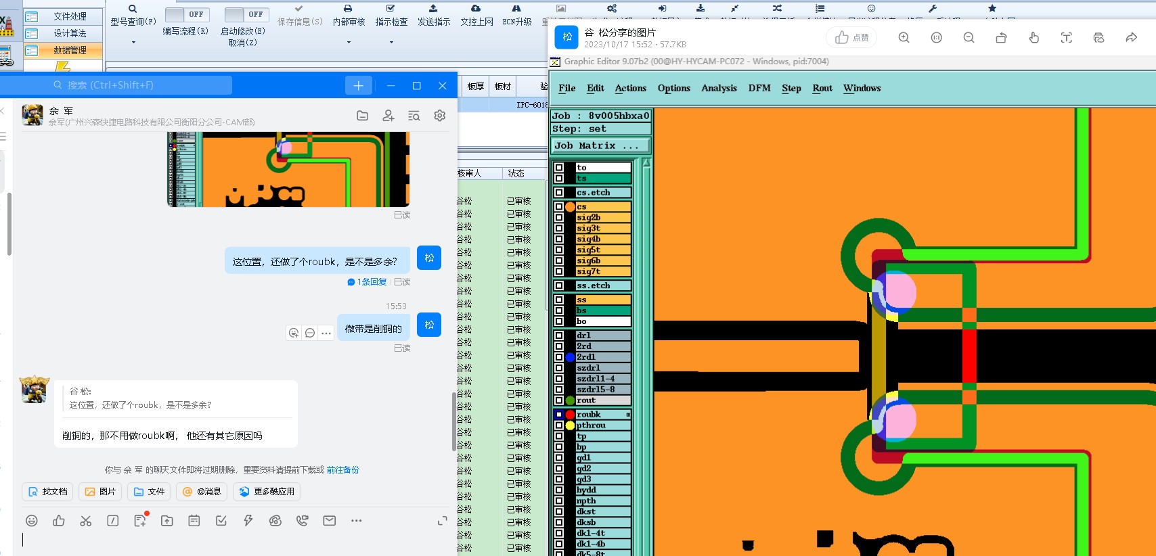This screenshot has height=556, width=1156.
Task: Forward the shared image with arrow icon
Action: (1131, 38)
